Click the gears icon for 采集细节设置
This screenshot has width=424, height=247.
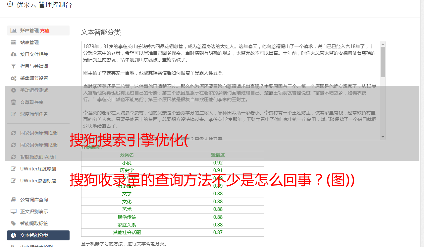(x=13, y=78)
